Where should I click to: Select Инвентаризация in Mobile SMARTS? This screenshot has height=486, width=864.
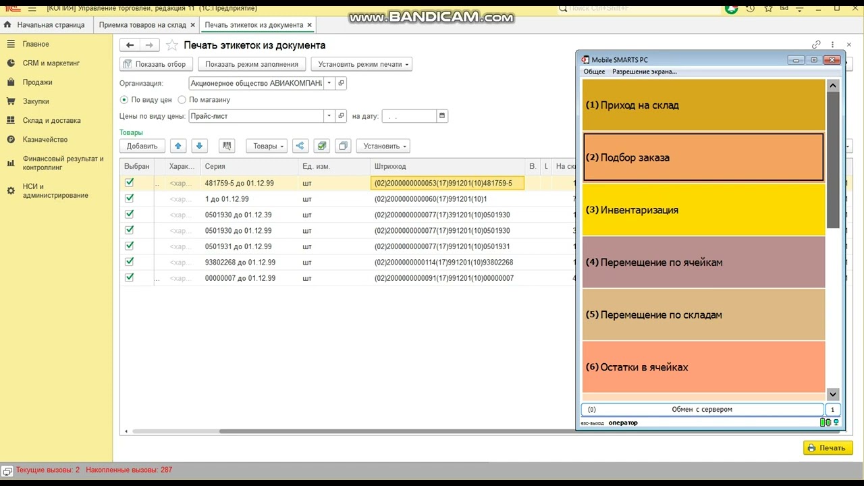(x=703, y=210)
